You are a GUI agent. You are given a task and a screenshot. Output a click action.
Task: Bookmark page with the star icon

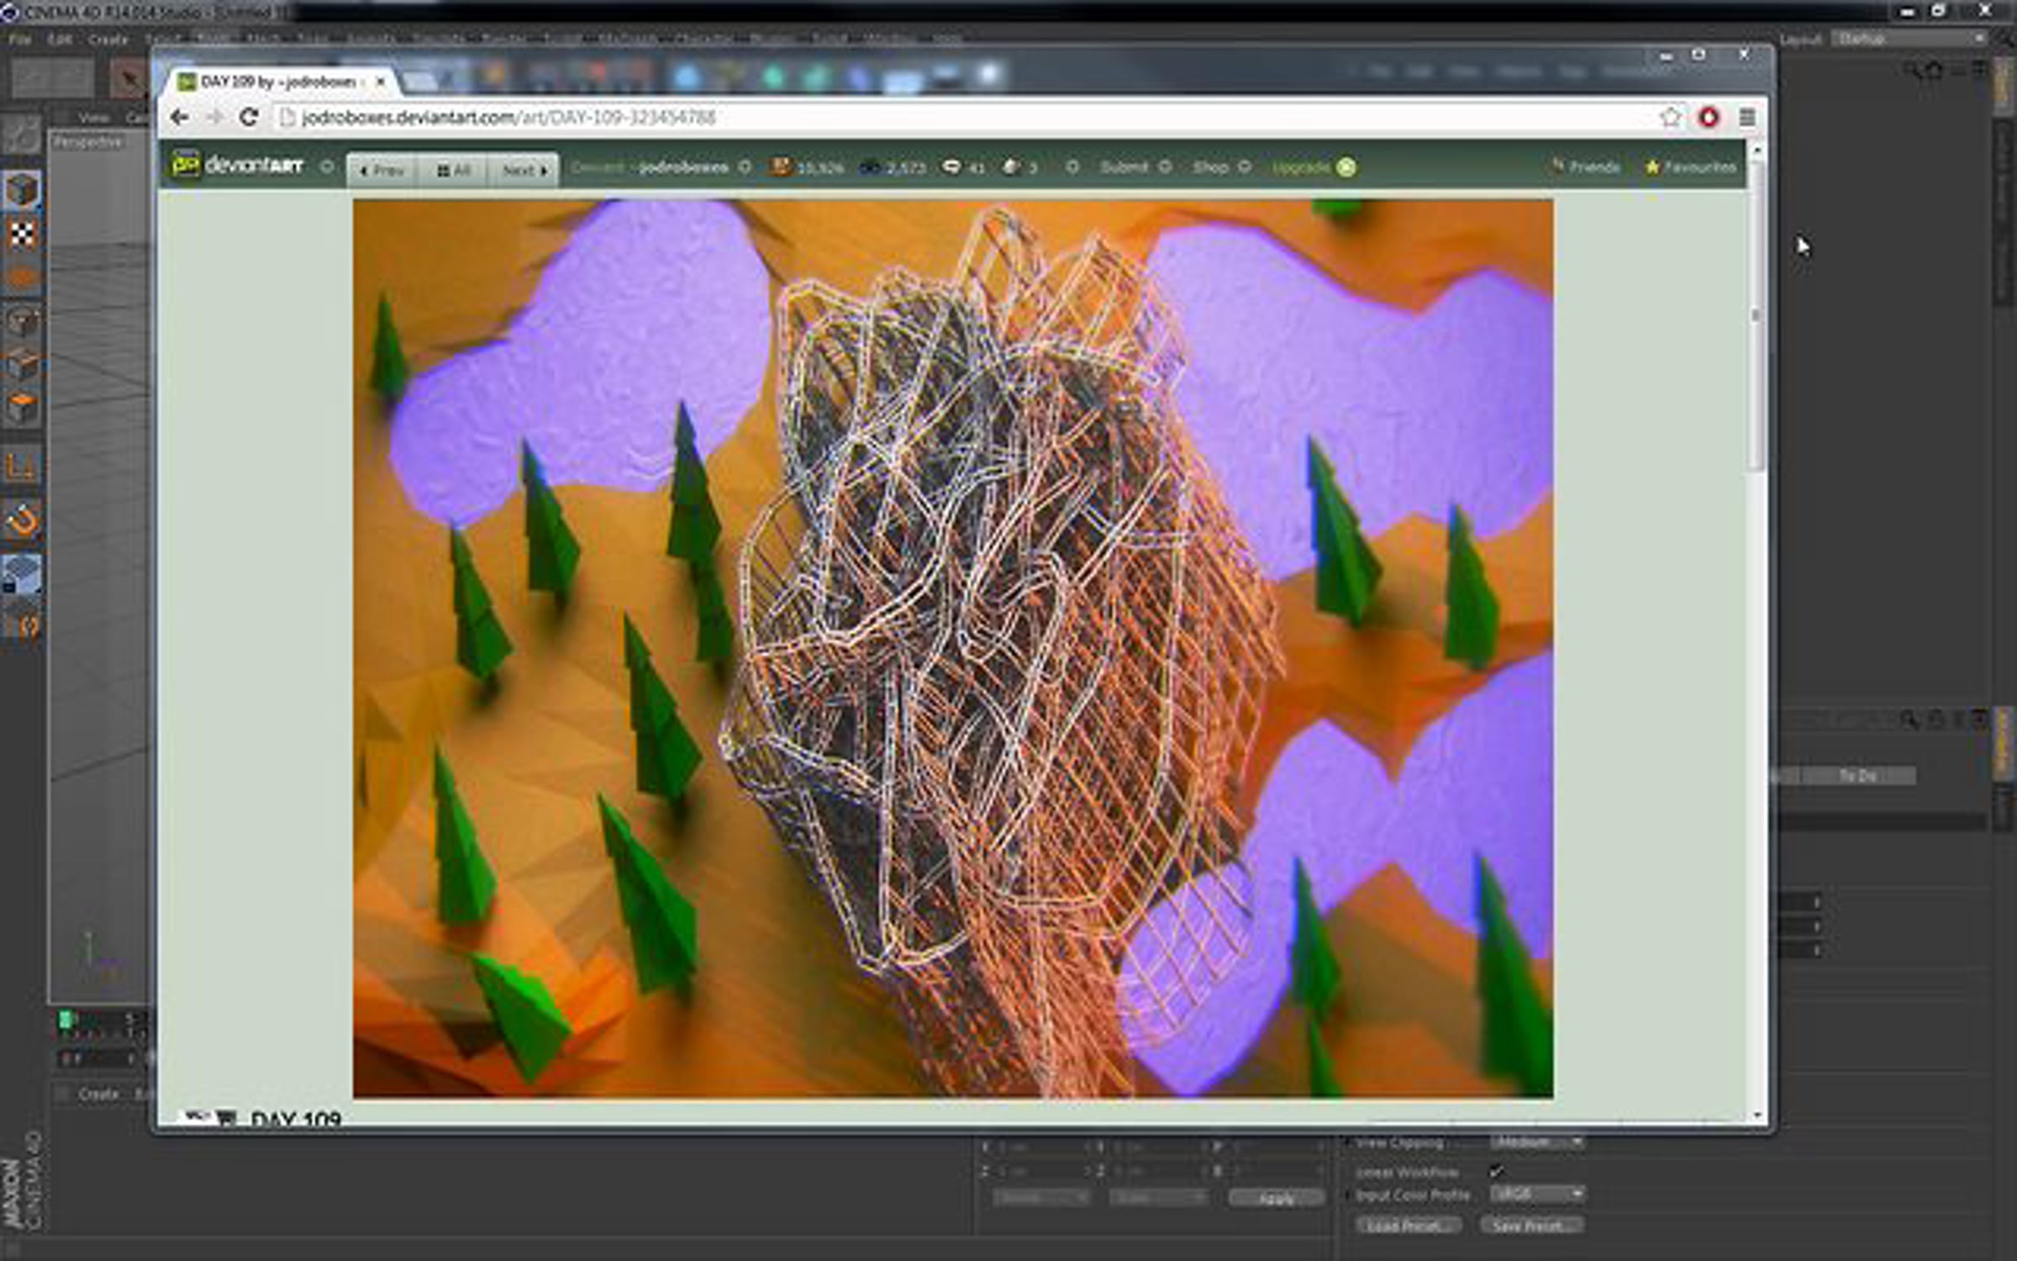(1670, 118)
